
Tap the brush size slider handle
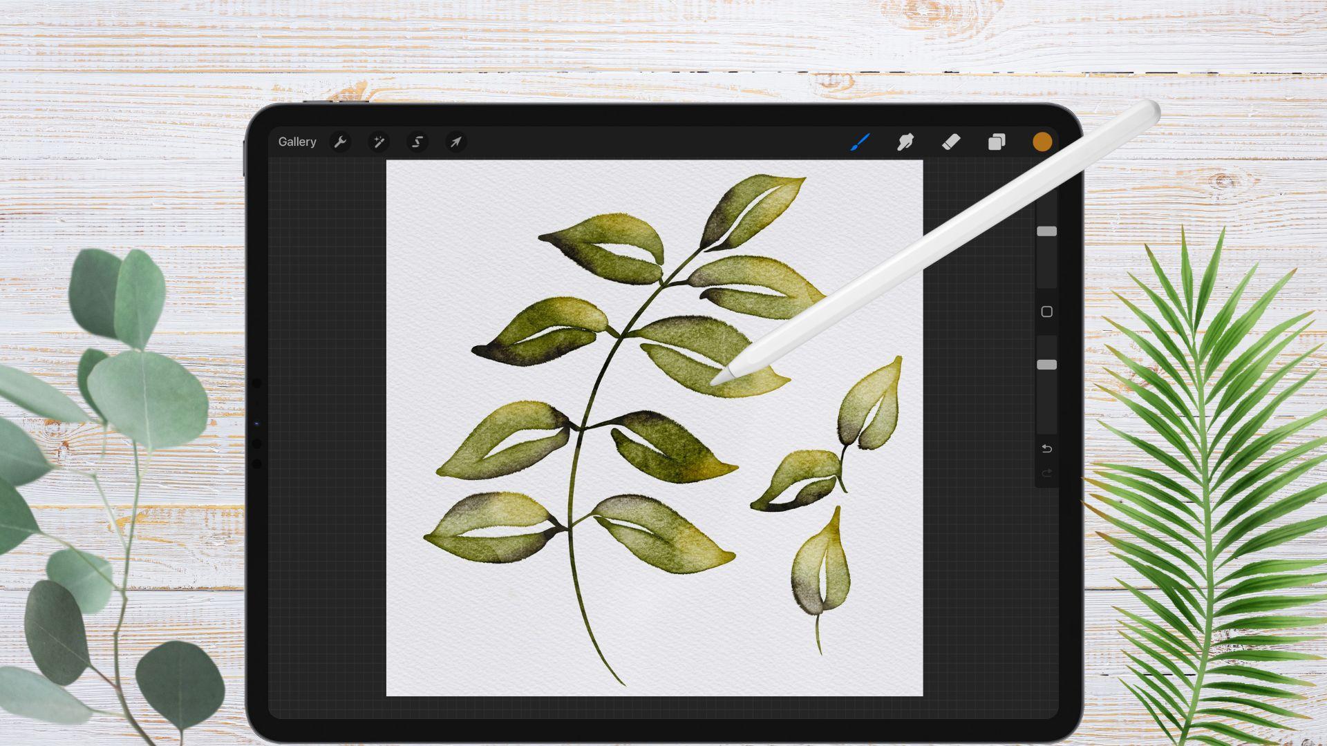[1046, 231]
